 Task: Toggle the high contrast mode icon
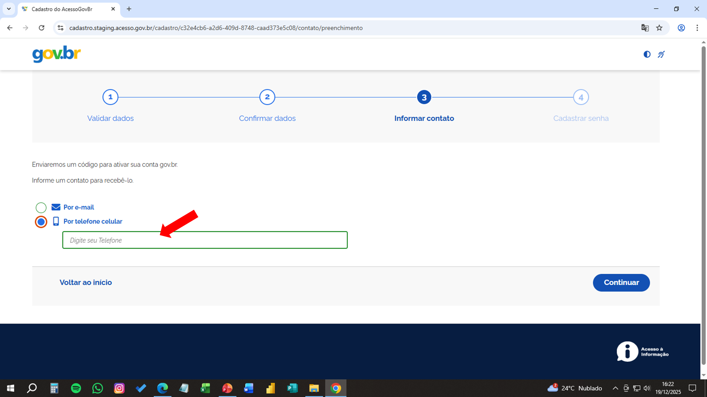point(647,54)
